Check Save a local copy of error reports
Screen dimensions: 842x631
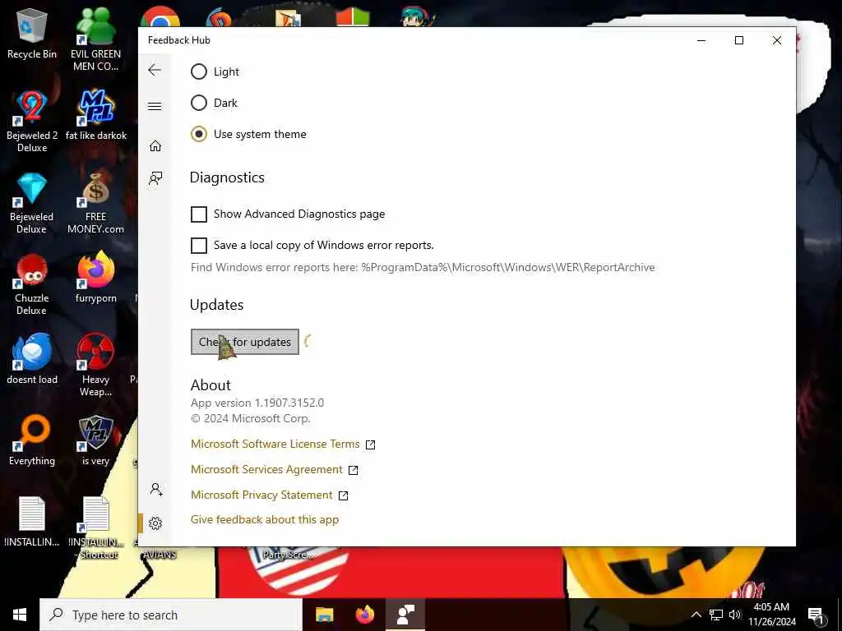[199, 245]
